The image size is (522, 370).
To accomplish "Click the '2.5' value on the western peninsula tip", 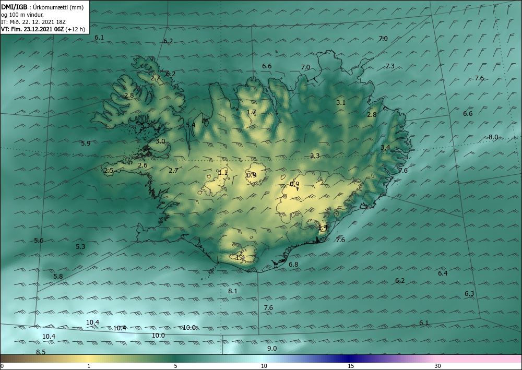I will click(109, 171).
